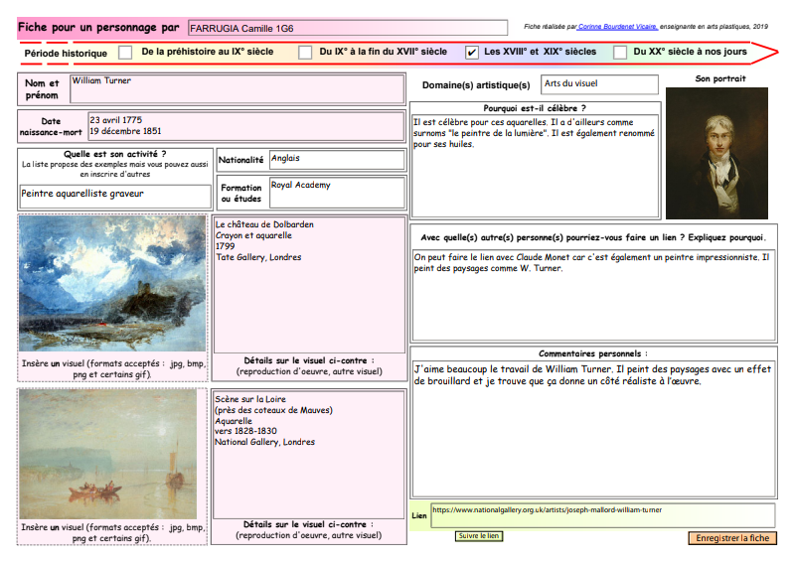Tick the 'Du IX° à la fin du XVII° siècle' checkbox
795x562 pixels.
coord(304,52)
